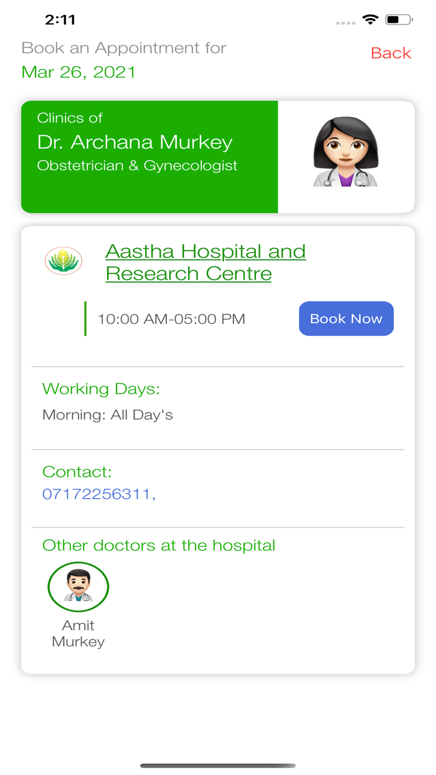
Task: Tap the Working Days section header
Action: tap(101, 389)
